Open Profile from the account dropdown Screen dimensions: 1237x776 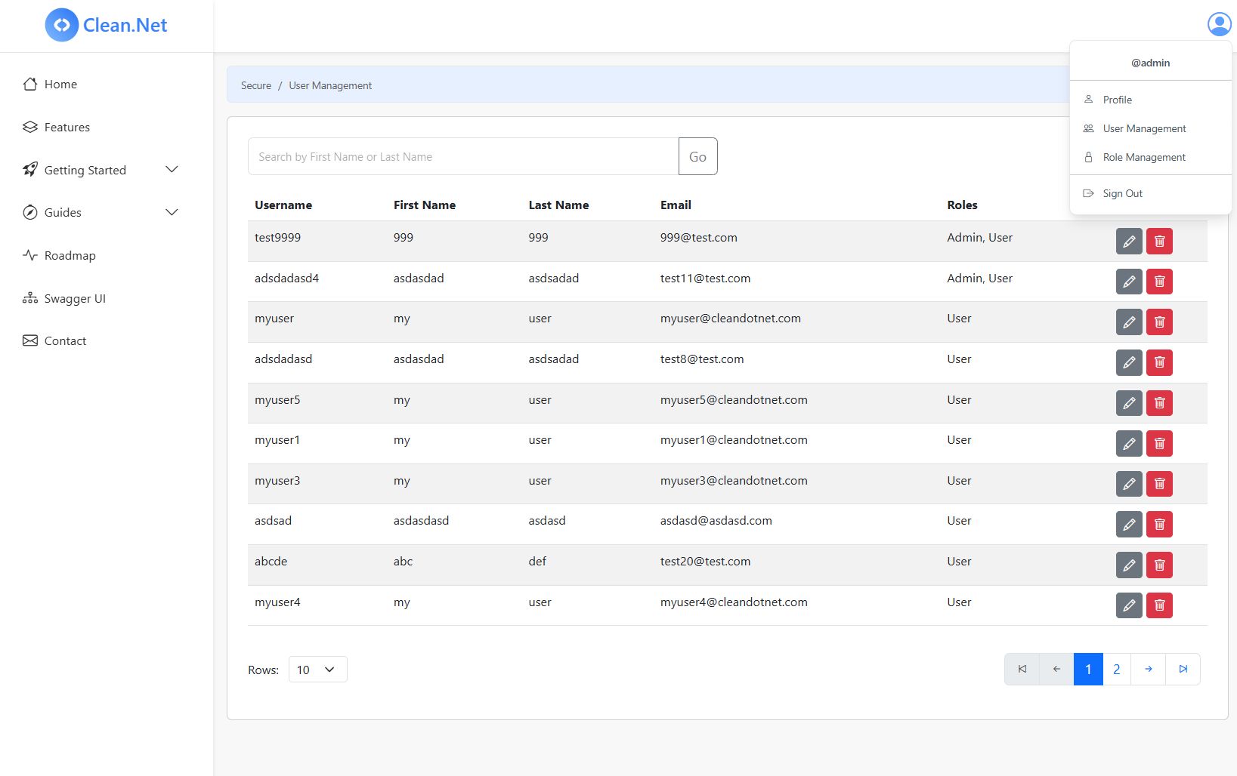(x=1117, y=100)
